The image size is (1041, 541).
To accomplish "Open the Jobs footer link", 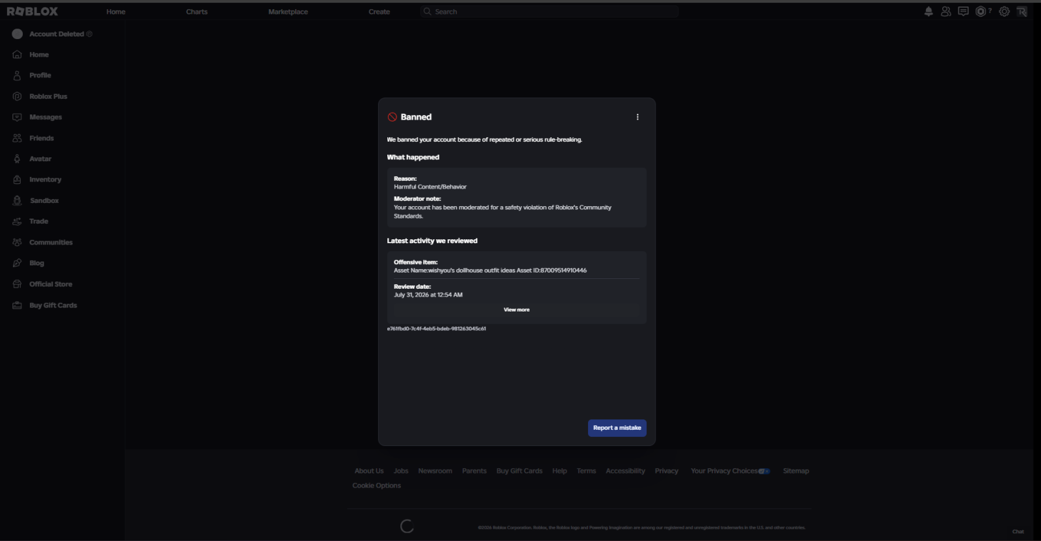I will pos(401,471).
